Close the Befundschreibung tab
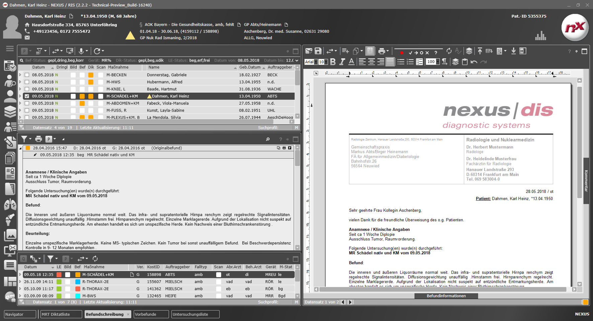This screenshot has height=321, width=593. click(x=128, y=314)
